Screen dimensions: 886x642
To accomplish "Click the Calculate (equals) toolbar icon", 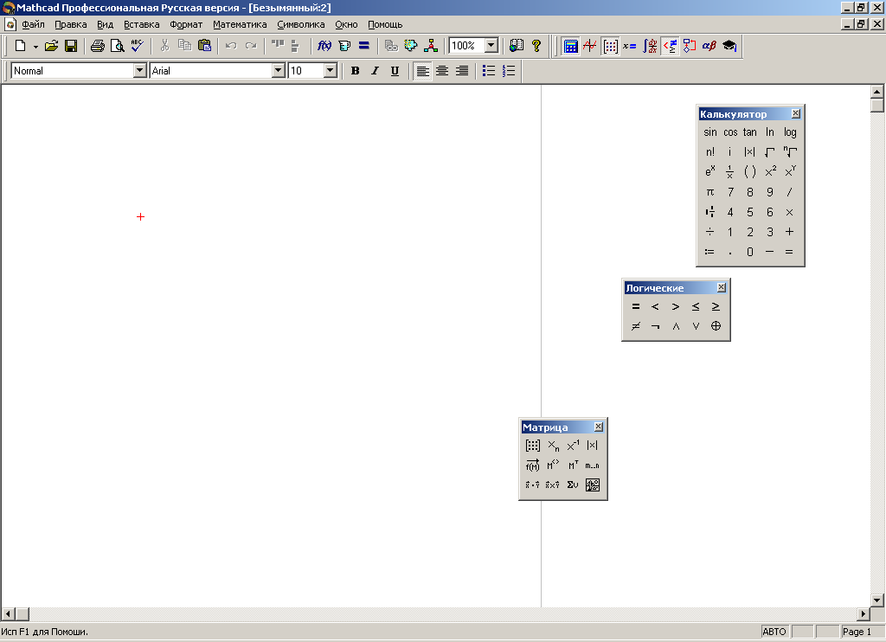I will click(364, 46).
